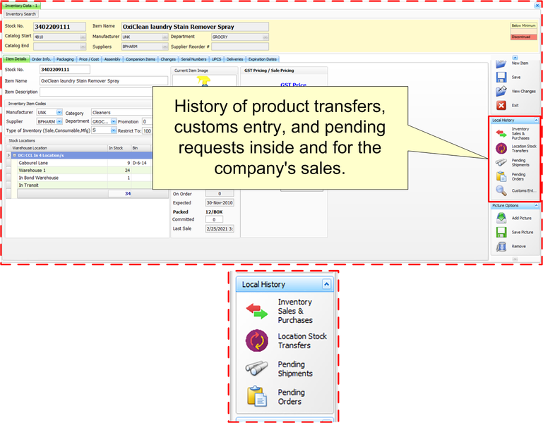Click the header Stock No. field
Screen dimensions: 543x423
59,27
